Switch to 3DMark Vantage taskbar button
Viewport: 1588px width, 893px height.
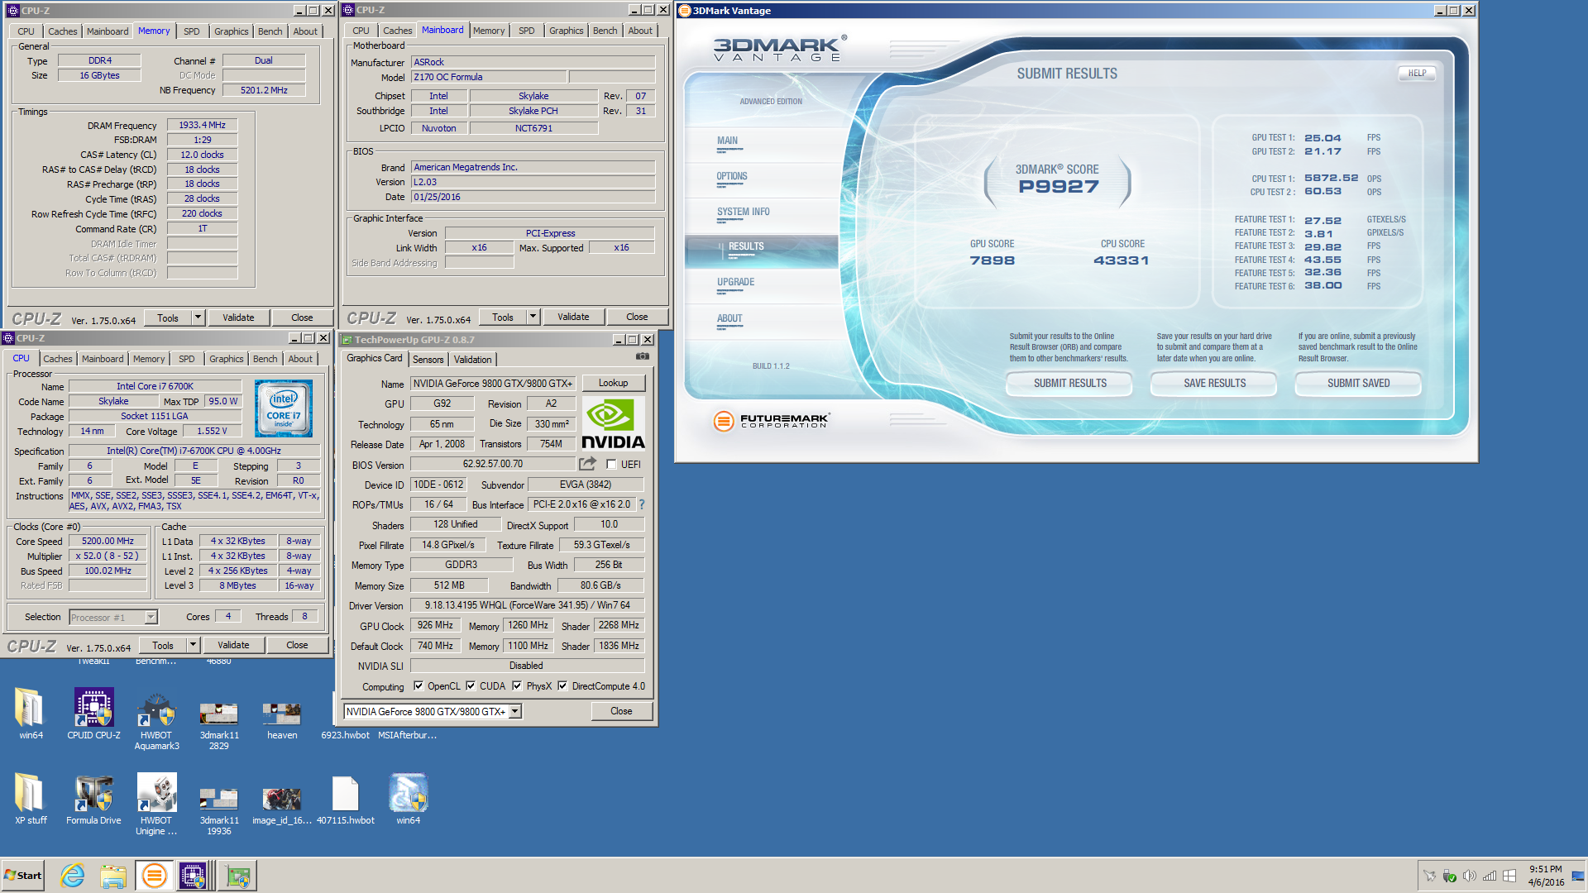154,876
